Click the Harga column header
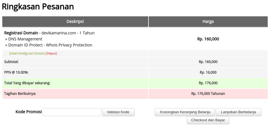This screenshot has height=127, width=270. point(208,22)
